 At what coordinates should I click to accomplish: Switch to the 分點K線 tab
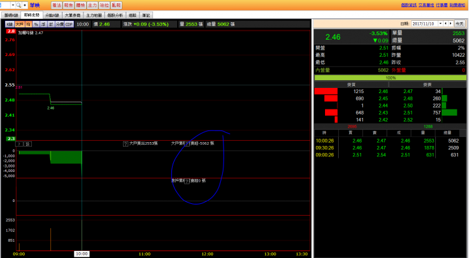(x=52, y=15)
